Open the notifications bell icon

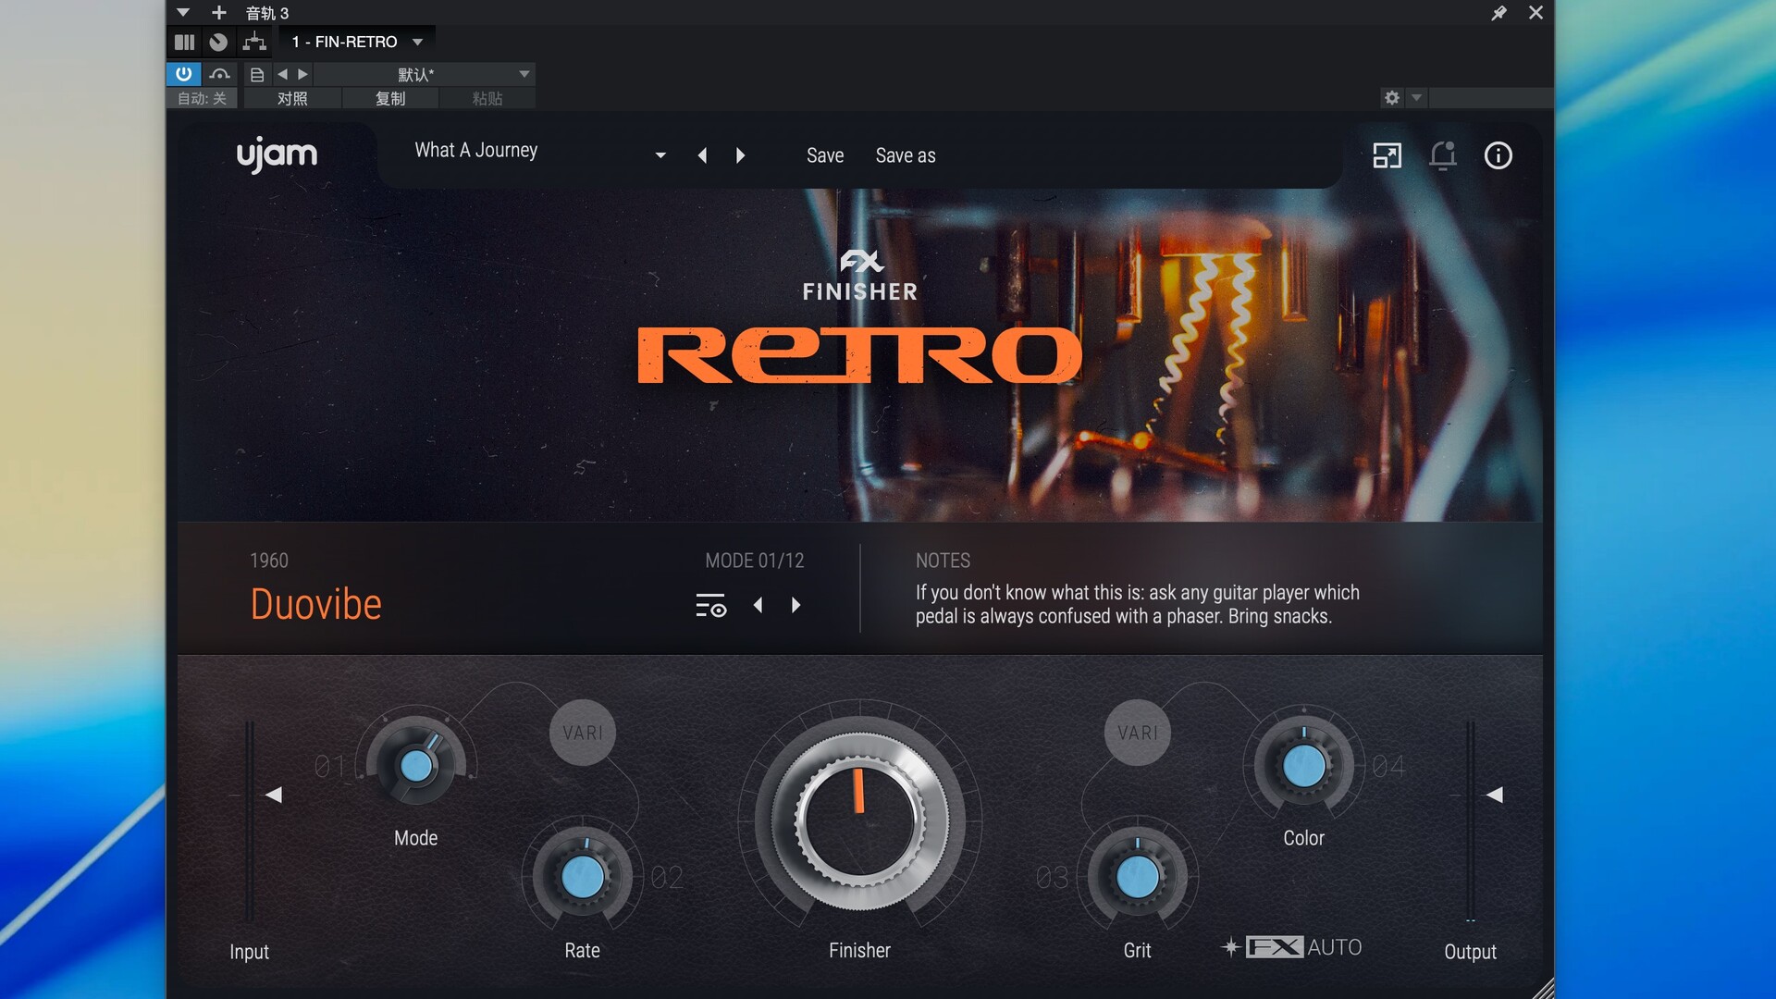pos(1443,155)
